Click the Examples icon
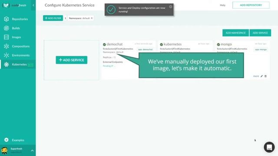 [7, 140]
